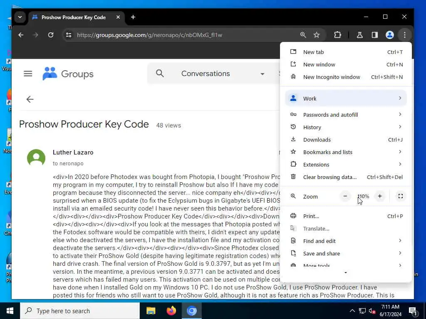This screenshot has height=319, width=426.
Task: Open a new tab with plus button
Action: [133, 17]
